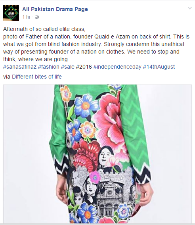The width and height of the screenshot is (195, 225).
Task: Open the #14thAugust hashtag
Action: coord(159,67)
